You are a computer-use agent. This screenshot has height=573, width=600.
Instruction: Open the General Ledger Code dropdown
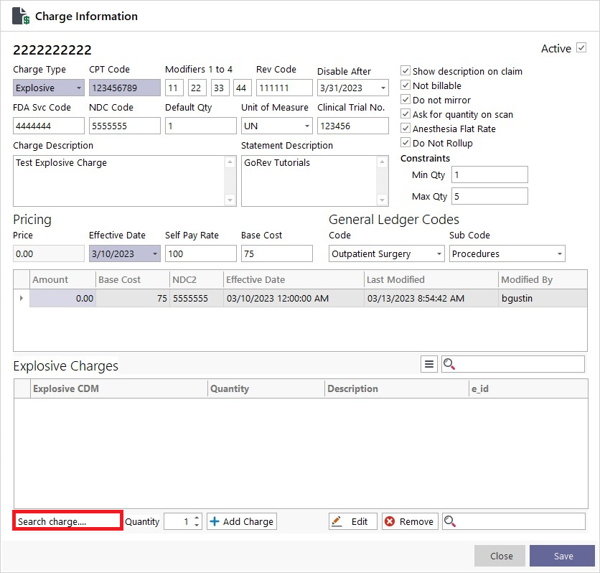point(439,253)
